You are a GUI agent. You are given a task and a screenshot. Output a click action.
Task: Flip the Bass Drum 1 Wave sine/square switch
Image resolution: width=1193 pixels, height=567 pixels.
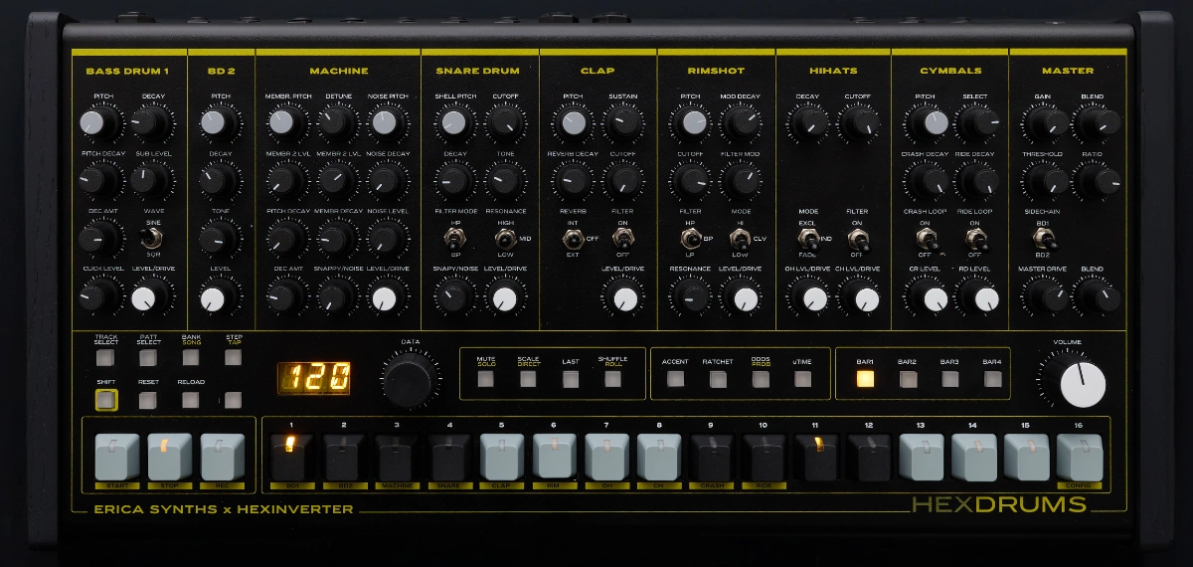pyautogui.click(x=153, y=239)
